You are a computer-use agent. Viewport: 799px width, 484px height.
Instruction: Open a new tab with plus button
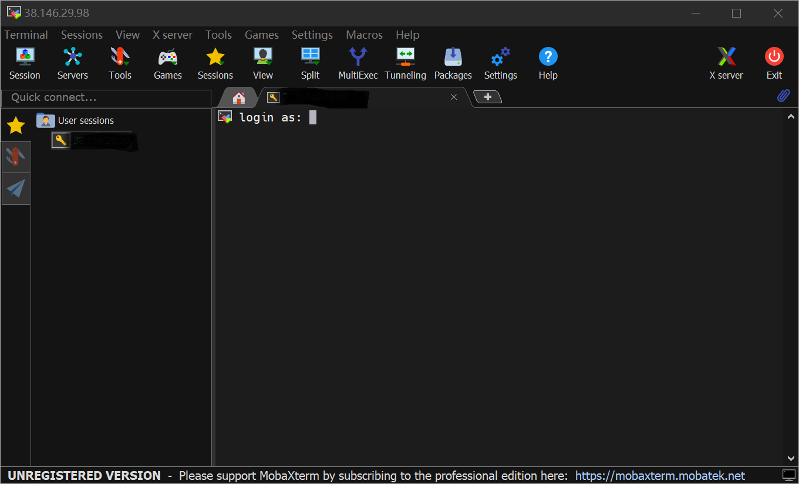pos(487,97)
